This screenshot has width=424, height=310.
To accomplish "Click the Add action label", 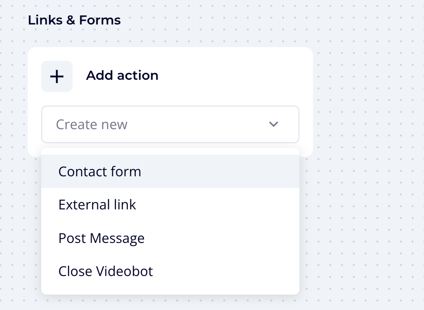I will [x=122, y=75].
